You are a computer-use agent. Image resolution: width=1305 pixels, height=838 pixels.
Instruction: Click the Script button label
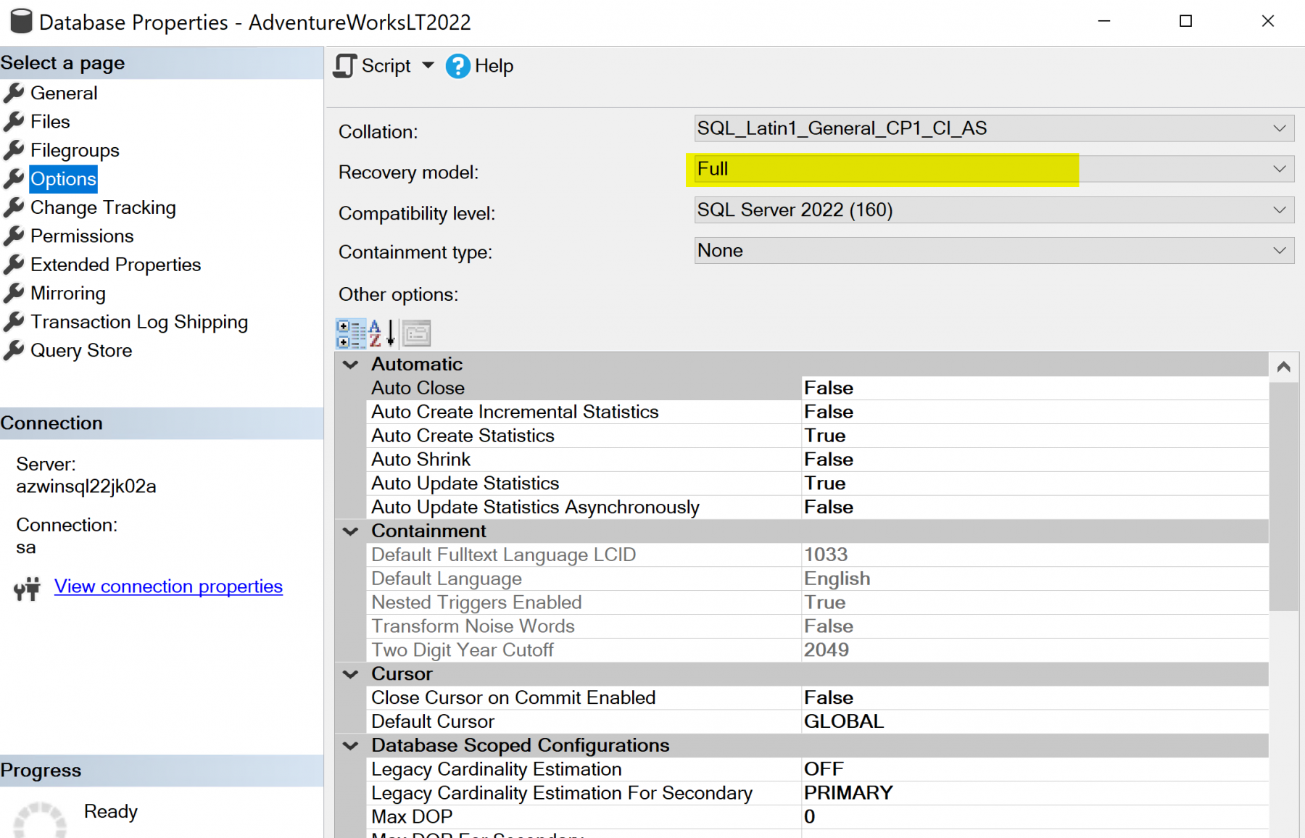(386, 66)
